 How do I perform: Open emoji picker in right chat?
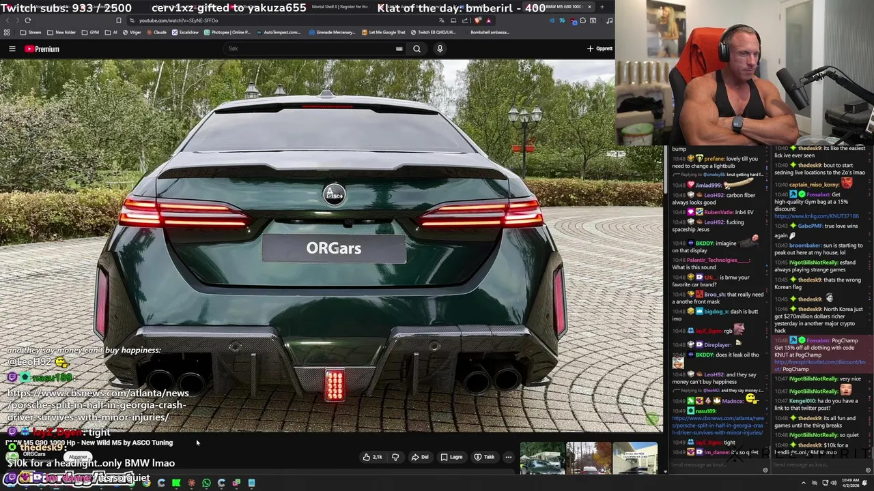[x=868, y=470]
